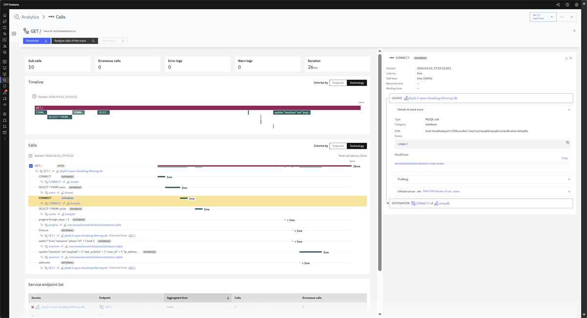Open the Home icon in sidebar
This screenshot has width=587, height=318.
pyautogui.click(x=4, y=16)
